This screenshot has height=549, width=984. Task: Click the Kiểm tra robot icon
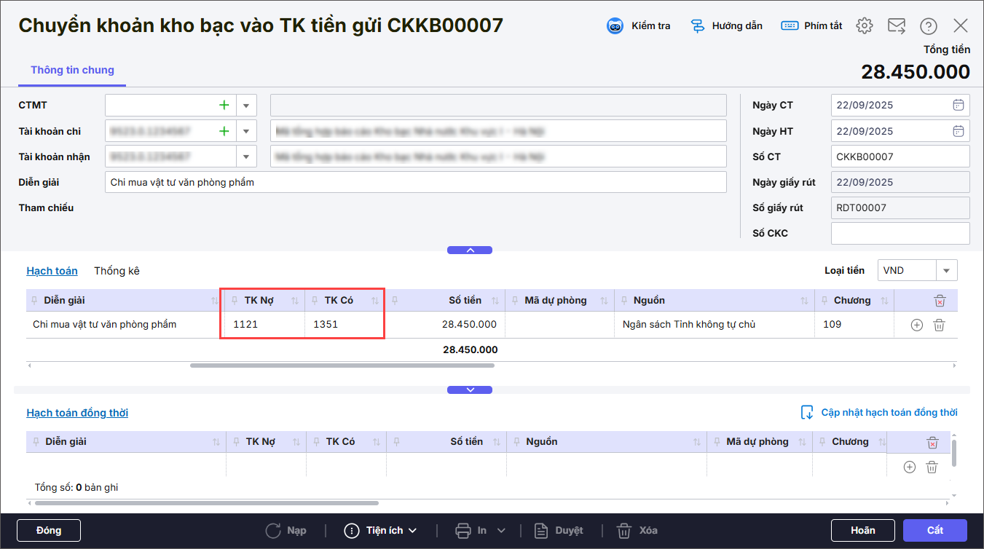[x=616, y=26]
